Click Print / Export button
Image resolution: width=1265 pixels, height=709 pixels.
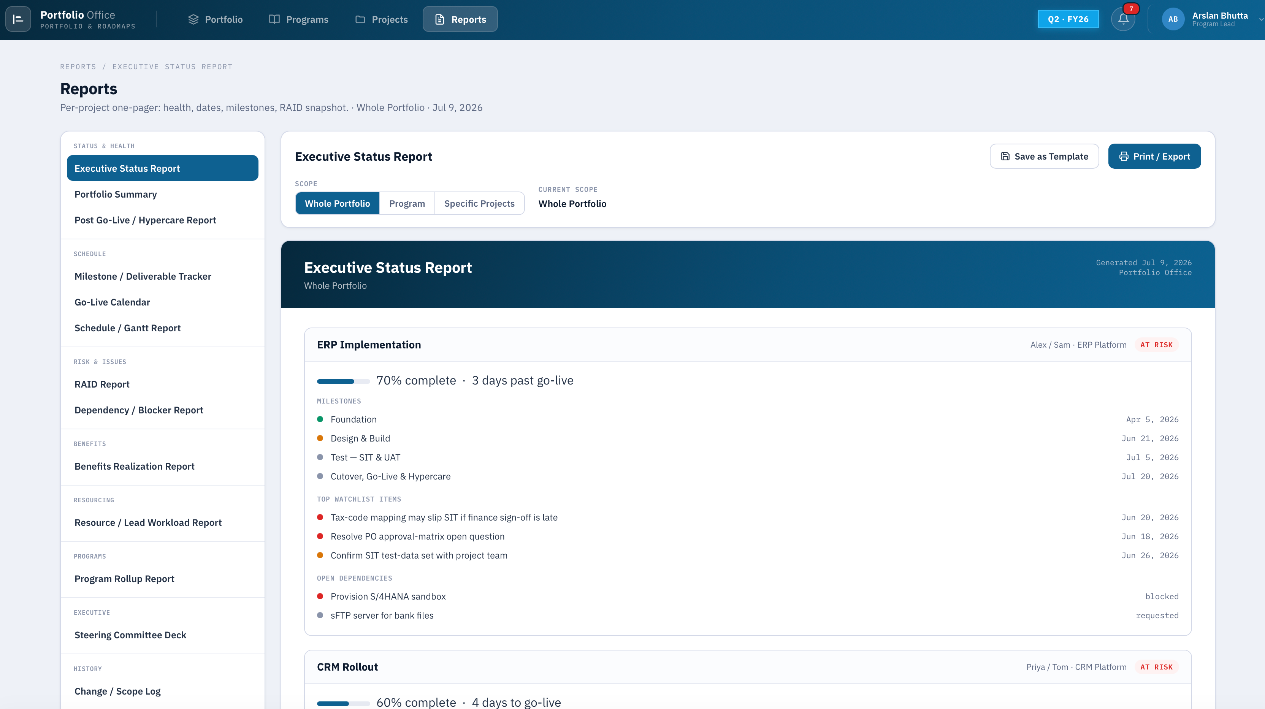pyautogui.click(x=1154, y=156)
